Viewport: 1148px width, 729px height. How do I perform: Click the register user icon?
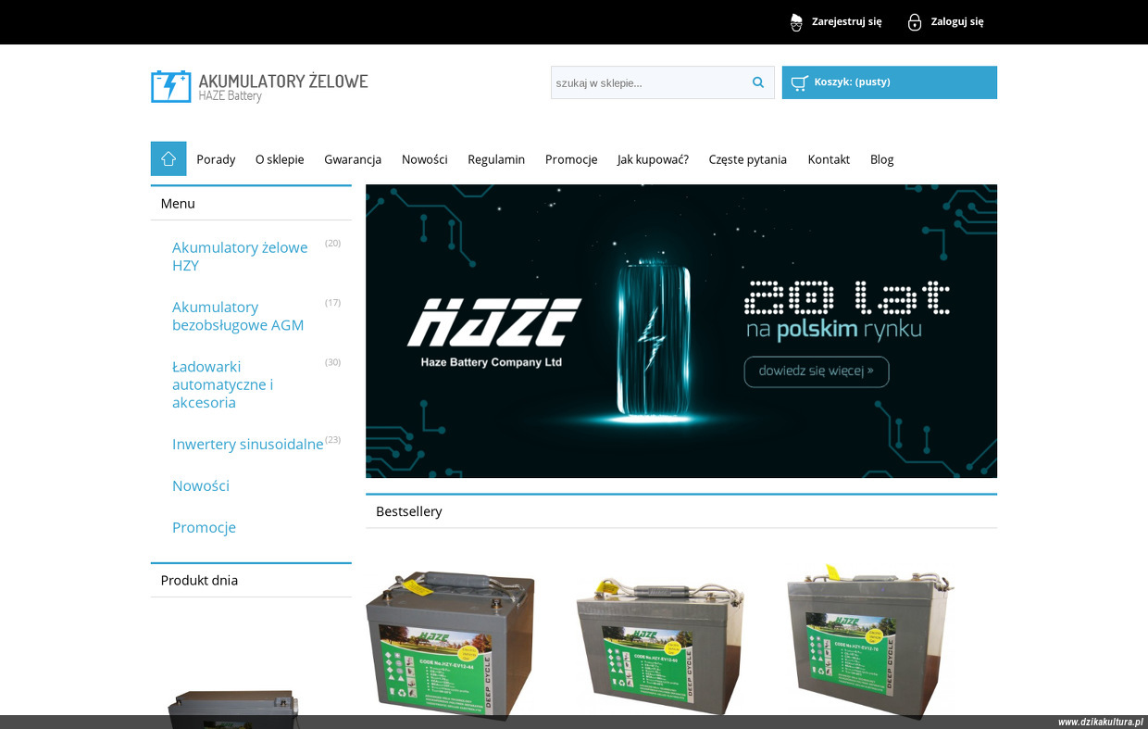pyautogui.click(x=796, y=21)
